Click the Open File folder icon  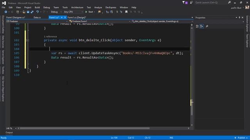[x=24, y=12]
